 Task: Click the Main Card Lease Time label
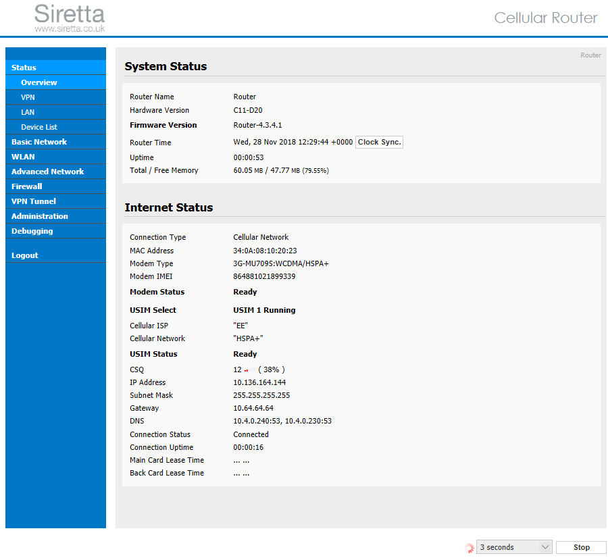pos(167,460)
